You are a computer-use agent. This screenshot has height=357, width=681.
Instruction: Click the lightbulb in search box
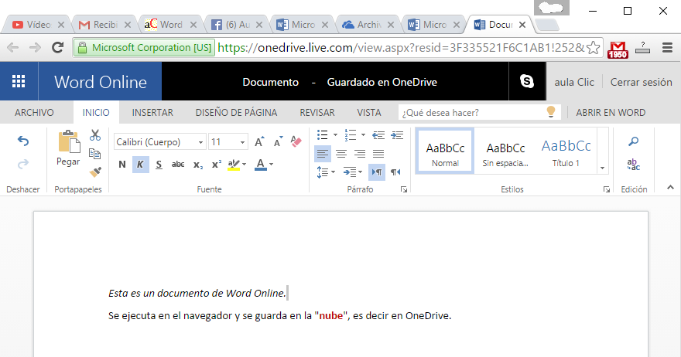tap(551, 112)
